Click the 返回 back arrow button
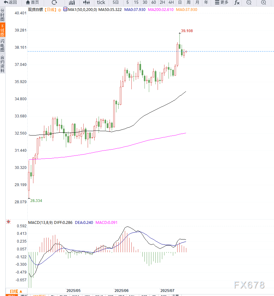 pyautogui.click(x=10, y=2)
